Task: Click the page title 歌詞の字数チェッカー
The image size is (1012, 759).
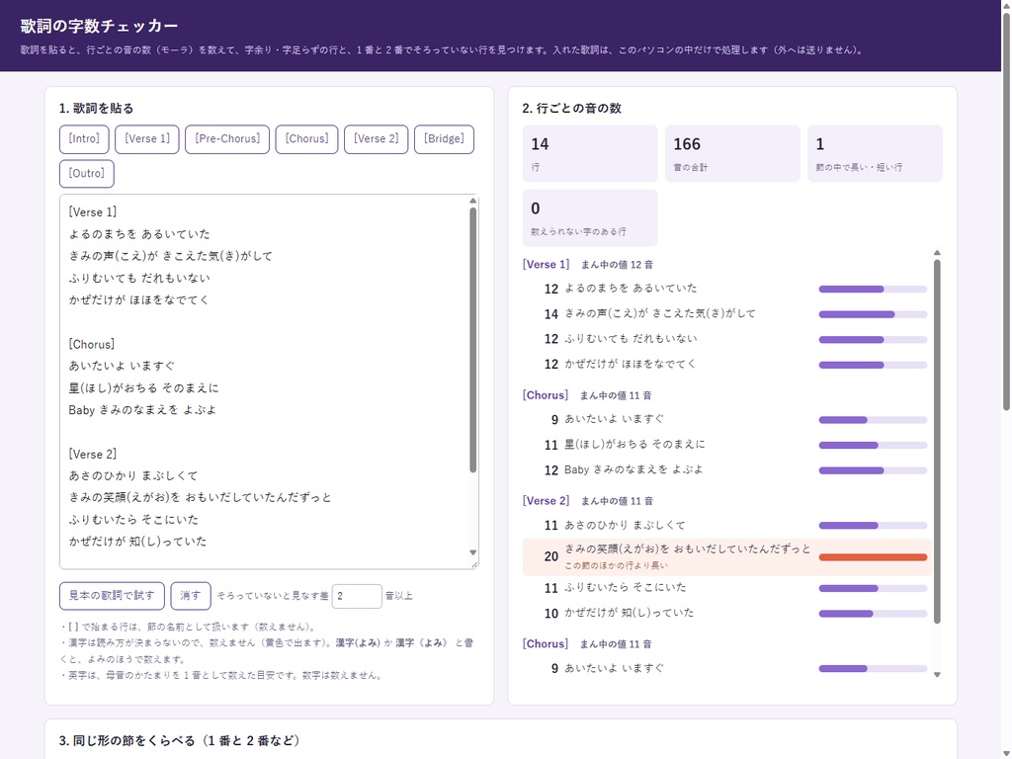Action: click(x=99, y=26)
